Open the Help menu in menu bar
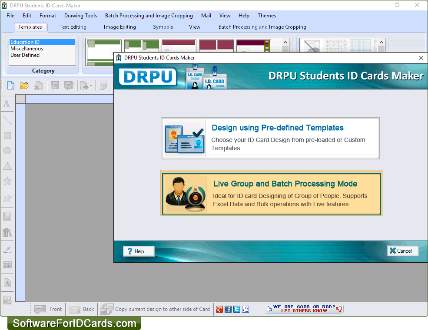This screenshot has width=428, height=330. 244,16
